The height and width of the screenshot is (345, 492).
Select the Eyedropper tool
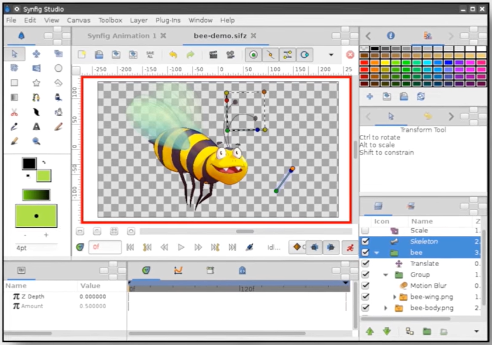(15, 127)
